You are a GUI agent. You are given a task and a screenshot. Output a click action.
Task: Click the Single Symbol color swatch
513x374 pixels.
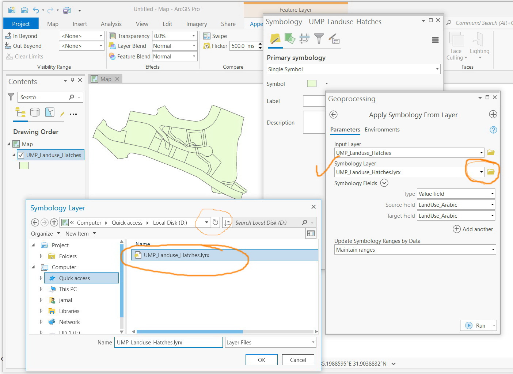(x=311, y=84)
